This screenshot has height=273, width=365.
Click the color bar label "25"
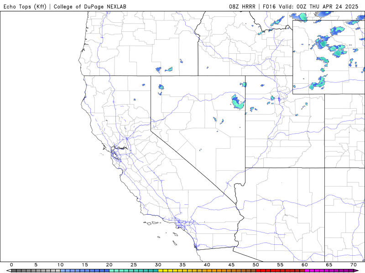click(x=134, y=265)
